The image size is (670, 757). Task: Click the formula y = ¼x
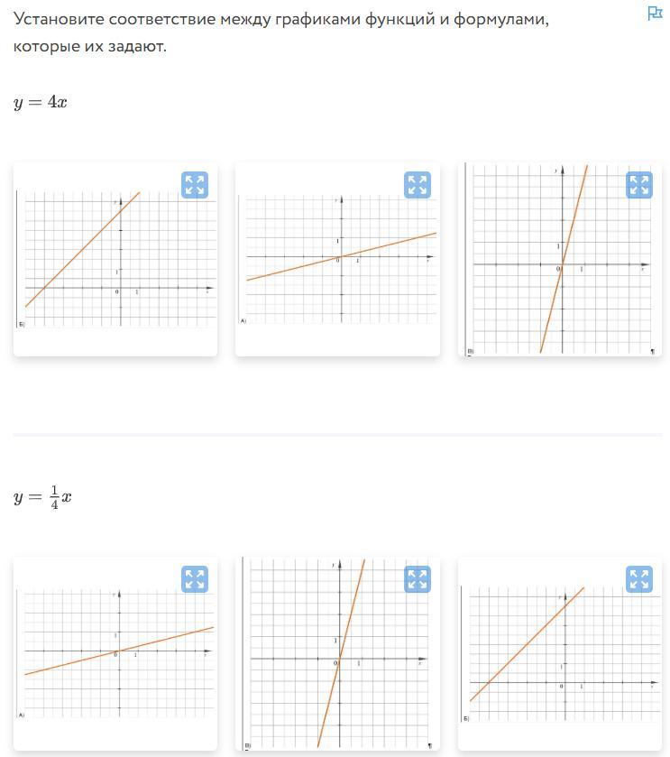(42, 497)
